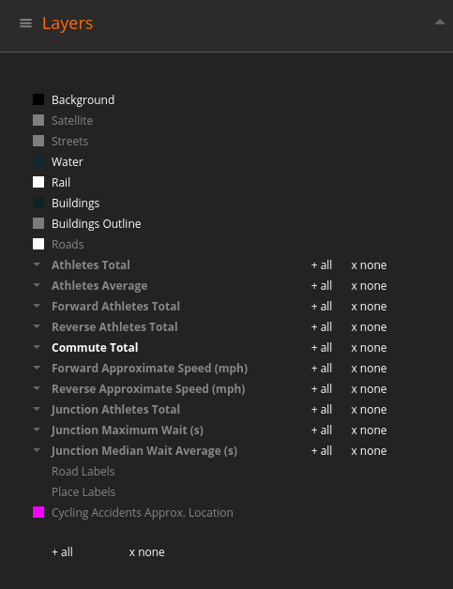Toggle the Place Labels layer
Viewport: 453px width, 589px height.
[x=83, y=491]
